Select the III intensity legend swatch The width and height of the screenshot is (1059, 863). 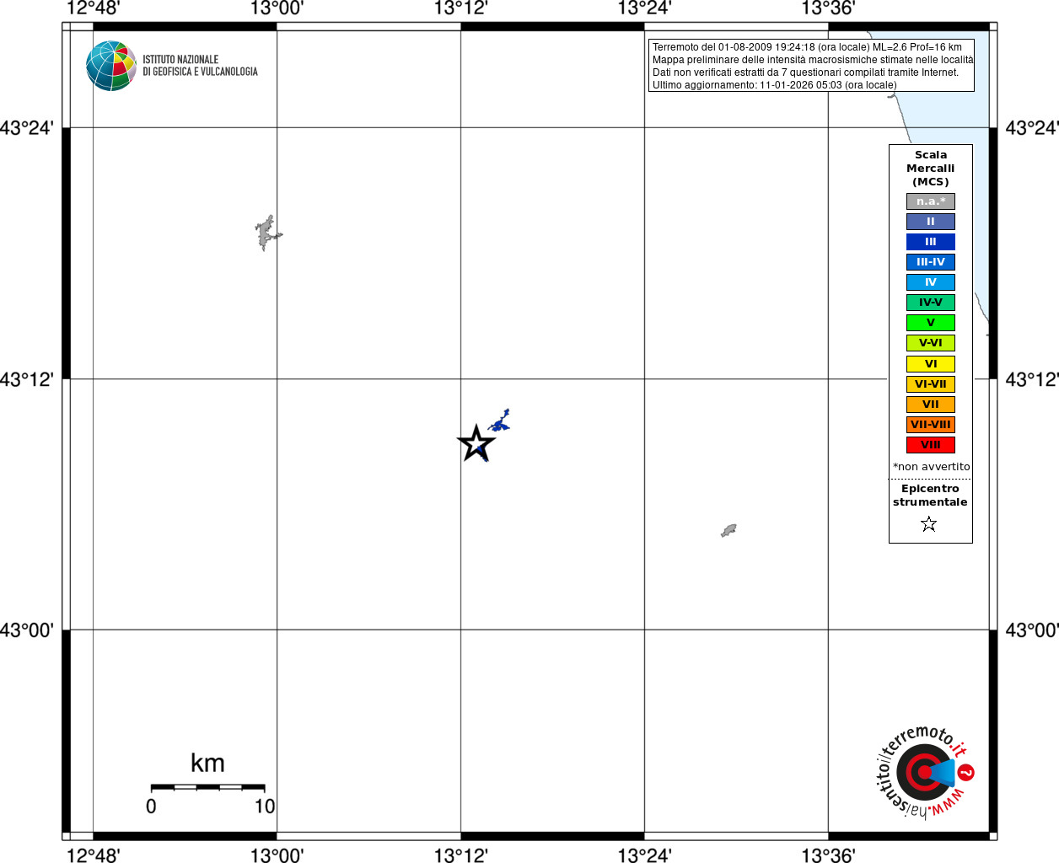(931, 242)
